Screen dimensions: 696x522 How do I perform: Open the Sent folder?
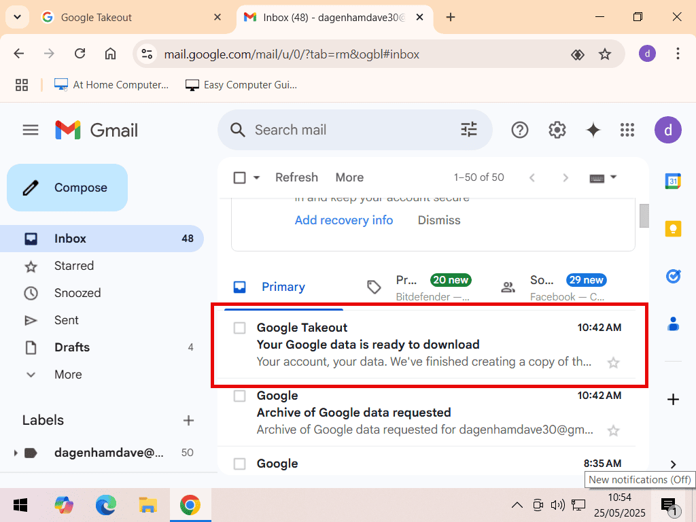[x=102, y=320]
